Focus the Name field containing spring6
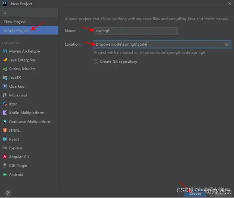Viewport: 234px width, 198px height. click(136, 31)
